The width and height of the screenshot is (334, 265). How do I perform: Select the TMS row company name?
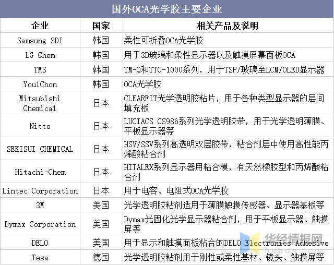pos(40,69)
